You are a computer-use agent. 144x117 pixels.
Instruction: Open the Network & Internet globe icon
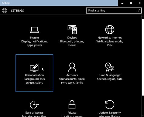[110, 30]
